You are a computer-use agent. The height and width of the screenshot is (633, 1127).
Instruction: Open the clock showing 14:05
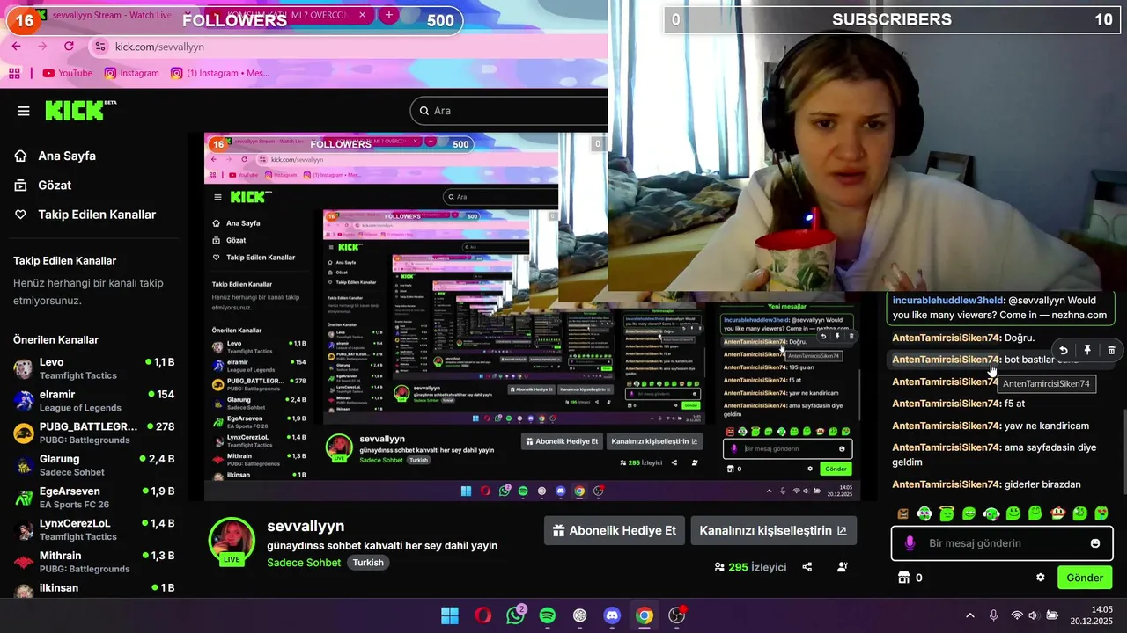tap(1092, 615)
